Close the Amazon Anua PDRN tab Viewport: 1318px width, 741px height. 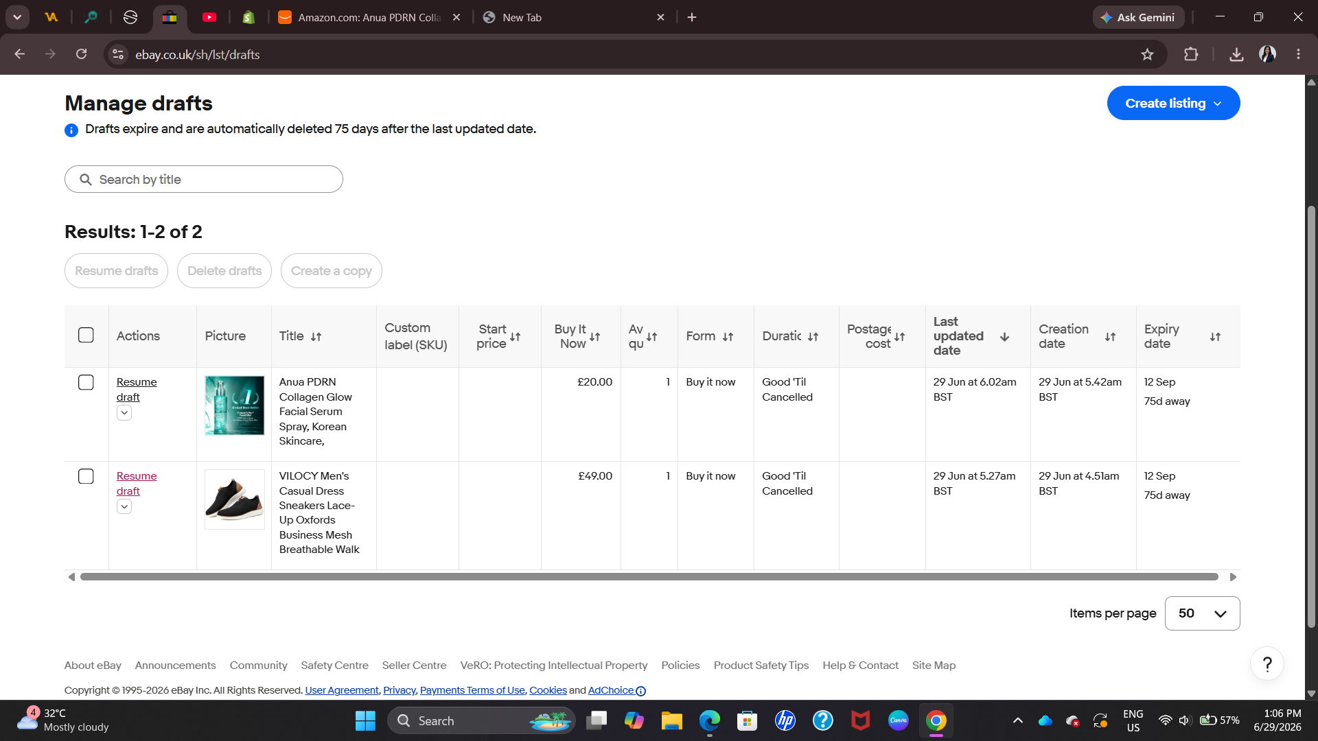(456, 17)
